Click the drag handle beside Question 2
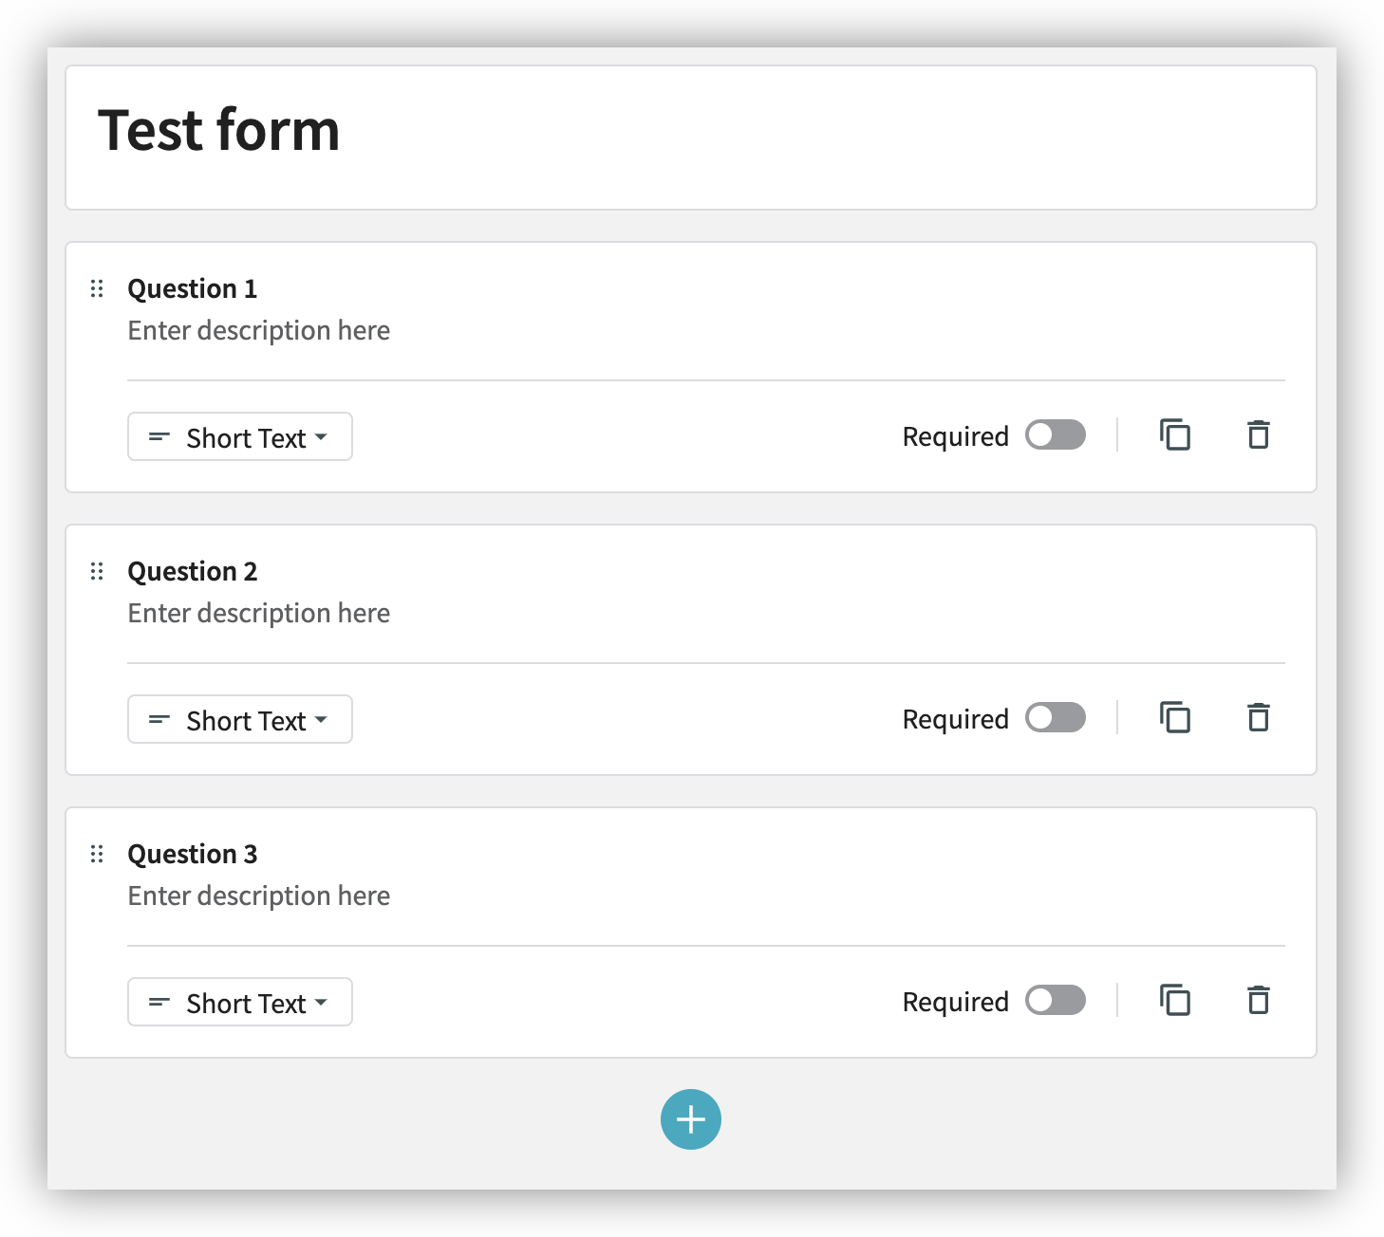This screenshot has height=1237, width=1384. [x=97, y=571]
